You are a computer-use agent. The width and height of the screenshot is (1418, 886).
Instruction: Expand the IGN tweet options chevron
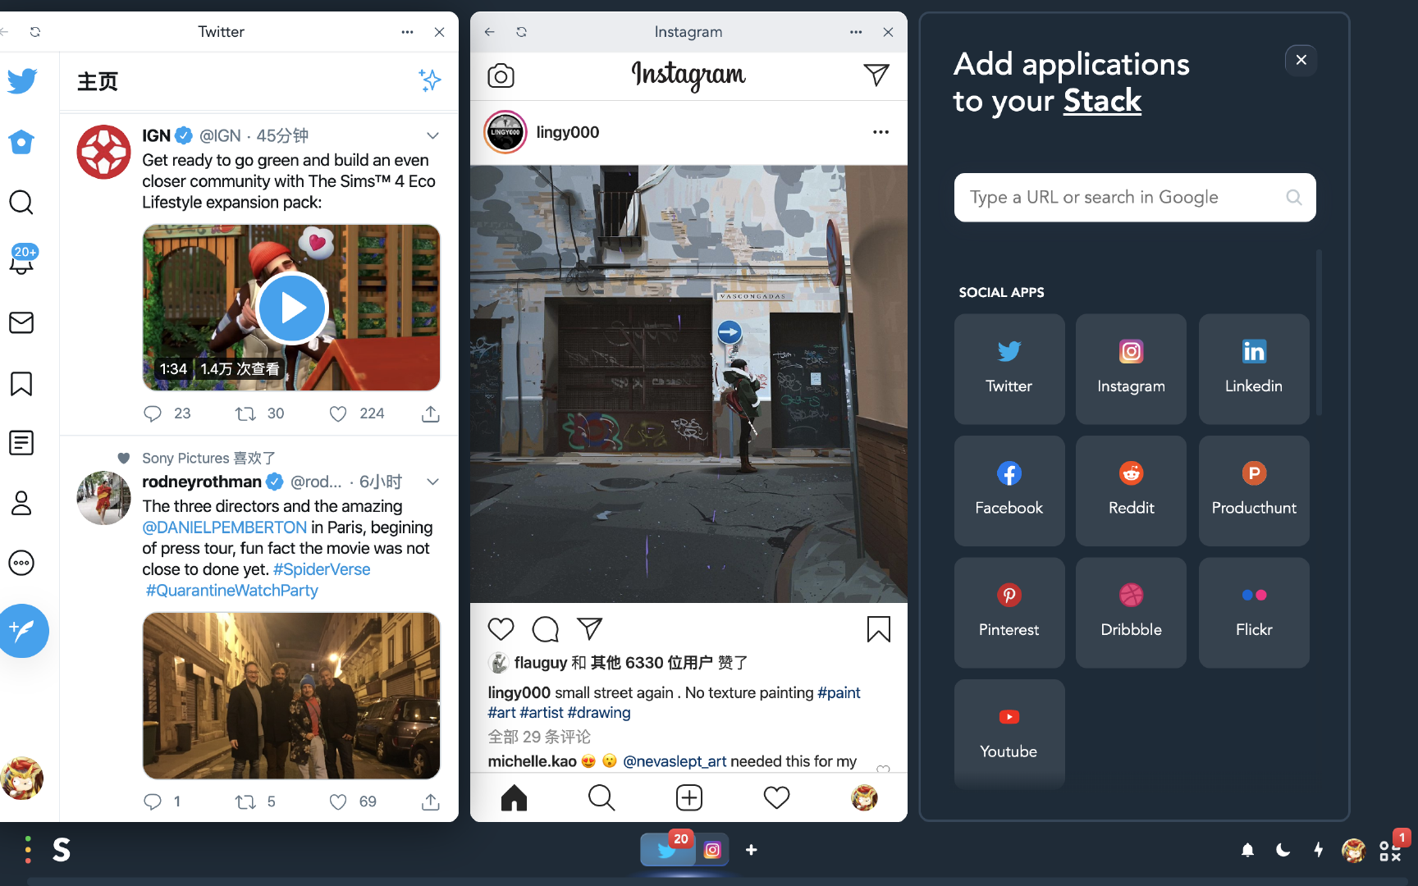[432, 135]
